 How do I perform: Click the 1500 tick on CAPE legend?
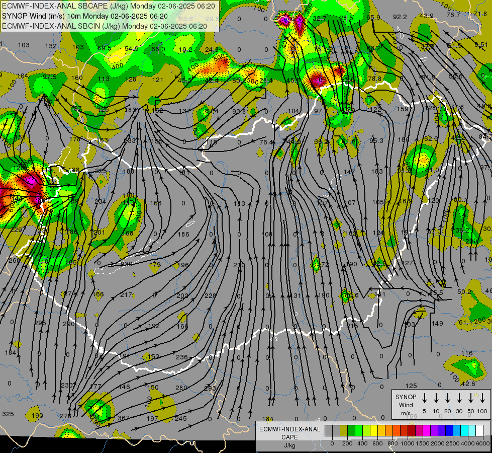pos(423,443)
